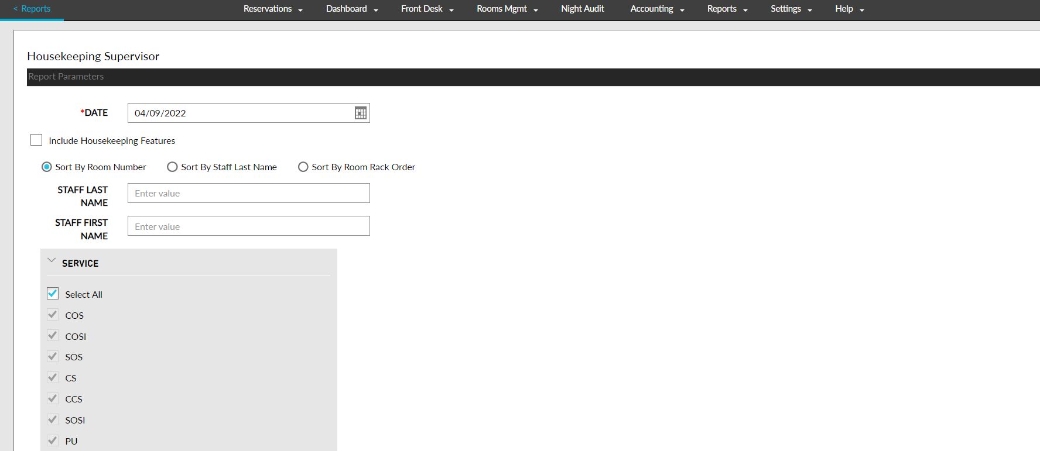Select Sort By Room Number option

(x=47, y=167)
